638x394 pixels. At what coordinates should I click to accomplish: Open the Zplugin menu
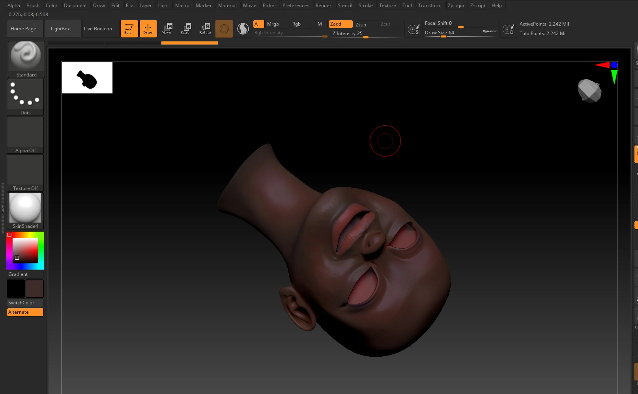[x=456, y=5]
